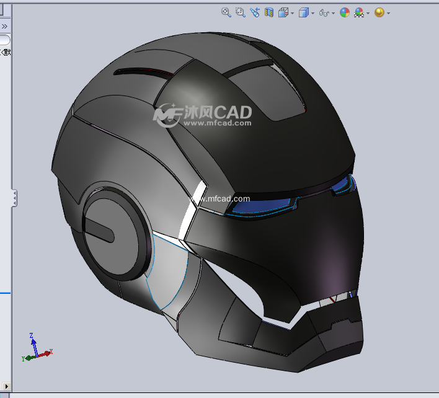Click the Hide/Show Items glasses icon
This screenshot has height=398, width=439.
point(324,13)
